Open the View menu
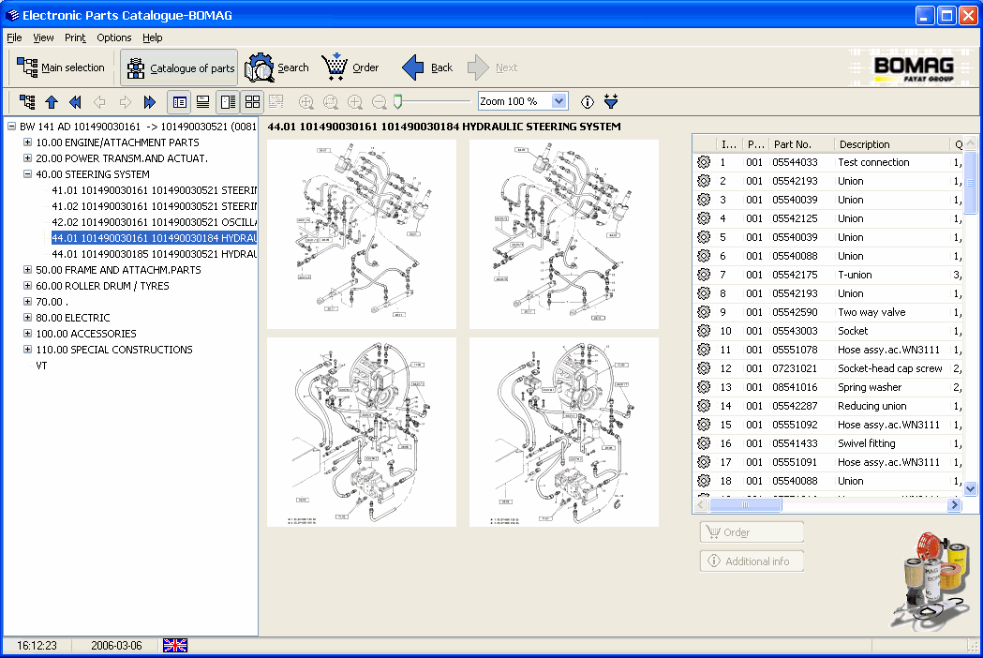 (43, 37)
